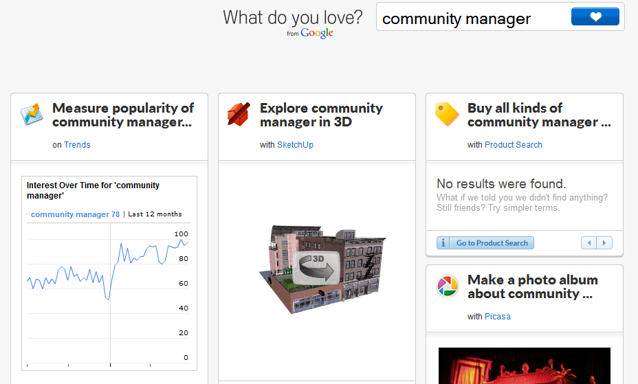This screenshot has height=384, width=638.
Task: Open the SketchUp link
Action: click(x=295, y=145)
